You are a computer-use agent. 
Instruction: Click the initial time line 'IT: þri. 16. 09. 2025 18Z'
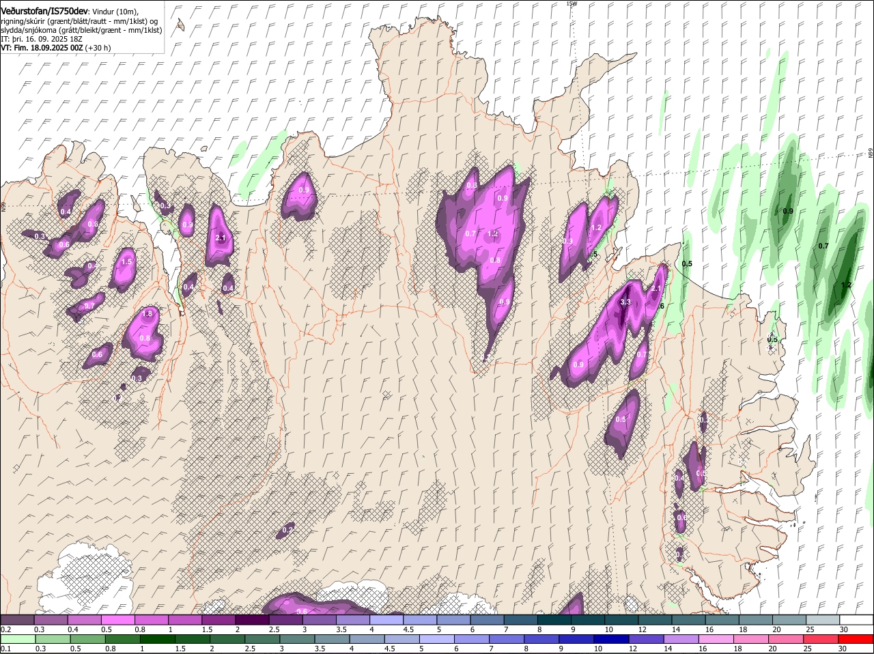42,39
